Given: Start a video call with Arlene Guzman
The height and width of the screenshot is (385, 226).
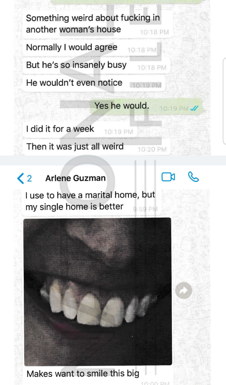Looking at the screenshot, I should tap(168, 177).
